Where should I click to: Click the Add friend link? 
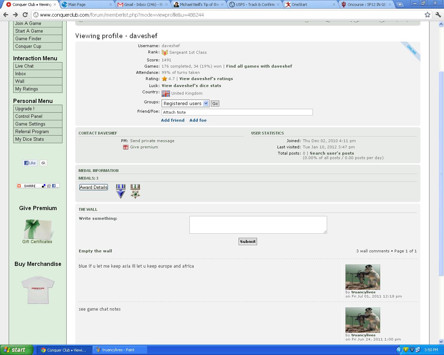point(173,120)
